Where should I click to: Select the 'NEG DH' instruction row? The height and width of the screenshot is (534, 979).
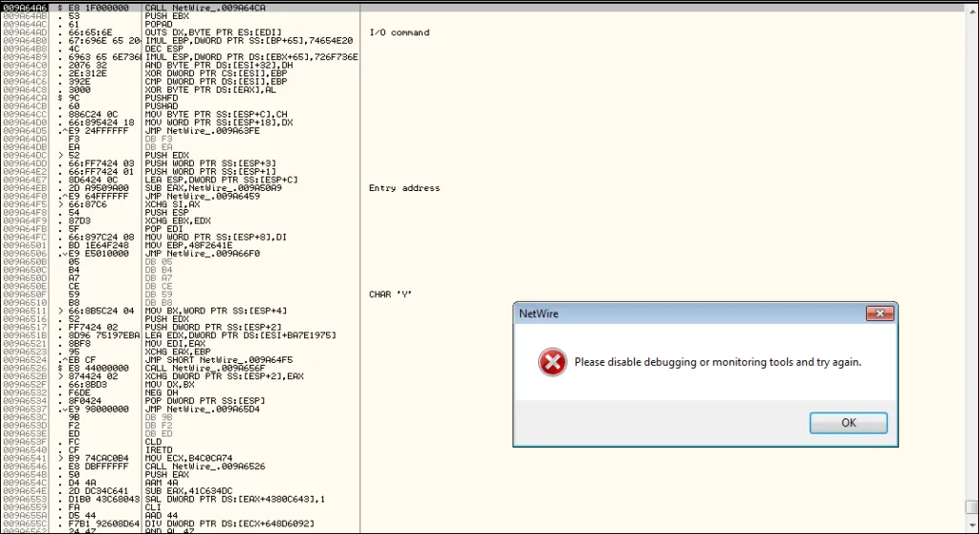pos(161,393)
